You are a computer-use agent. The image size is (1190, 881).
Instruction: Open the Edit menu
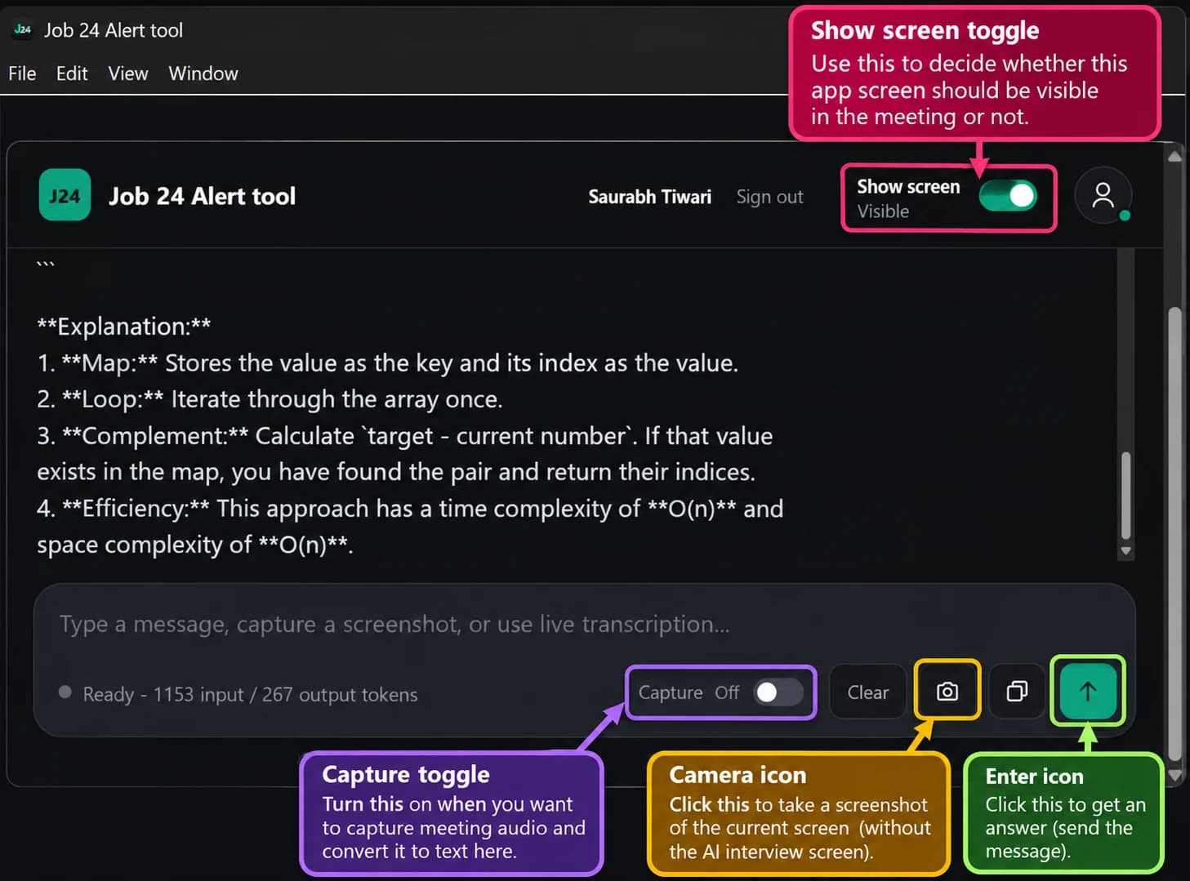(72, 73)
